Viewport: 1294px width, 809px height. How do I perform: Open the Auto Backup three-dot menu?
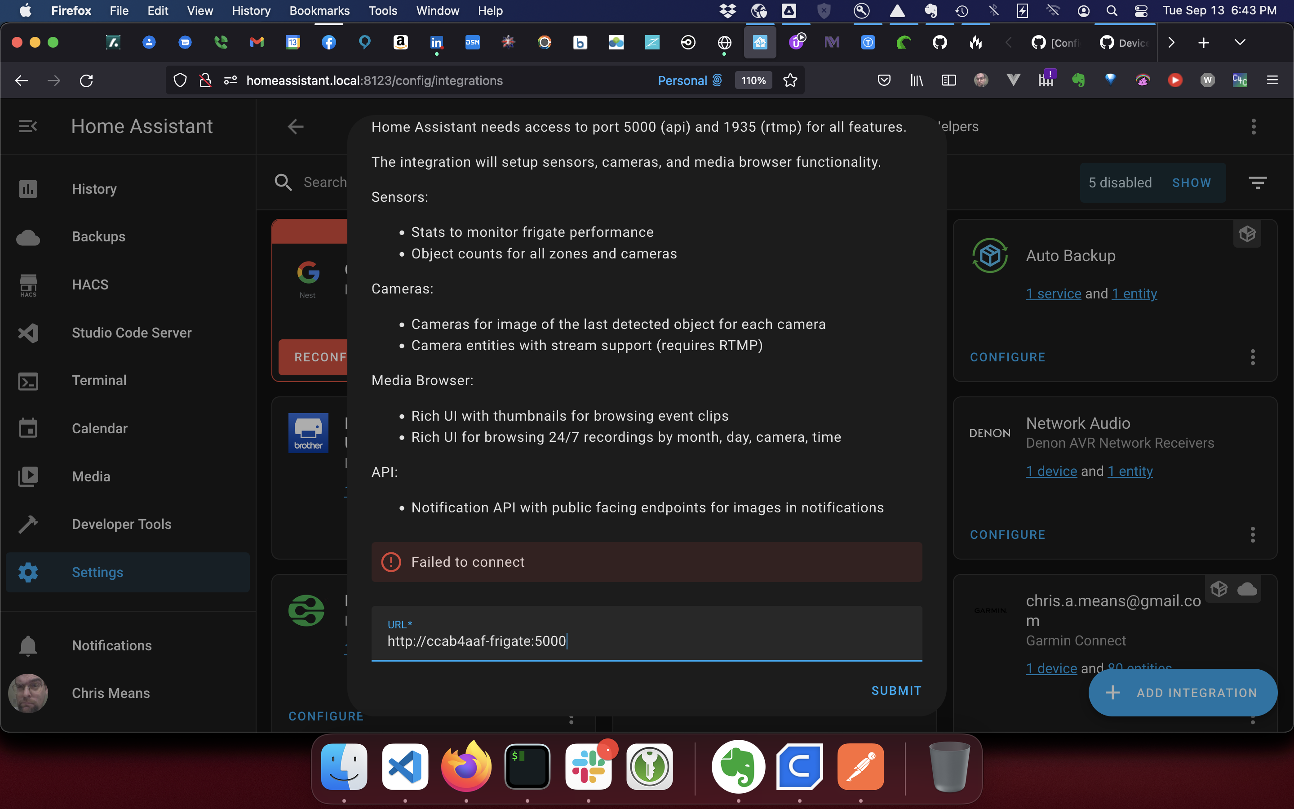(1253, 357)
